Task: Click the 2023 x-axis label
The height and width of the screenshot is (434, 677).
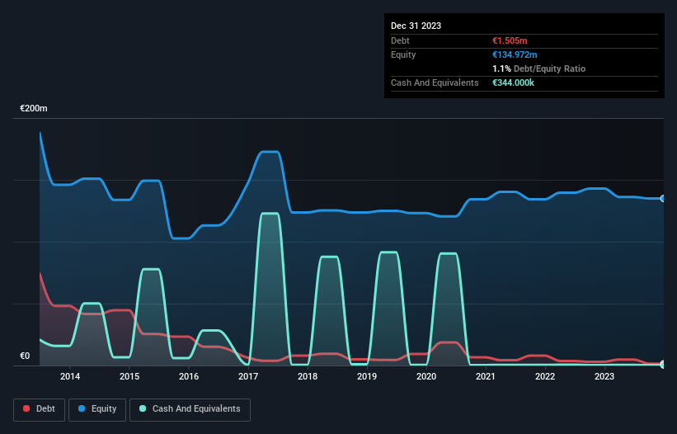Action: pos(604,376)
